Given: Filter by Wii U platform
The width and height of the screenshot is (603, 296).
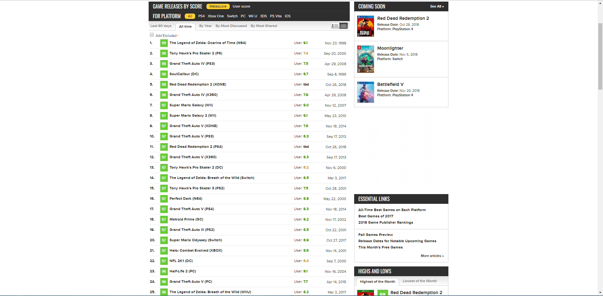Looking at the screenshot, I should click(253, 16).
